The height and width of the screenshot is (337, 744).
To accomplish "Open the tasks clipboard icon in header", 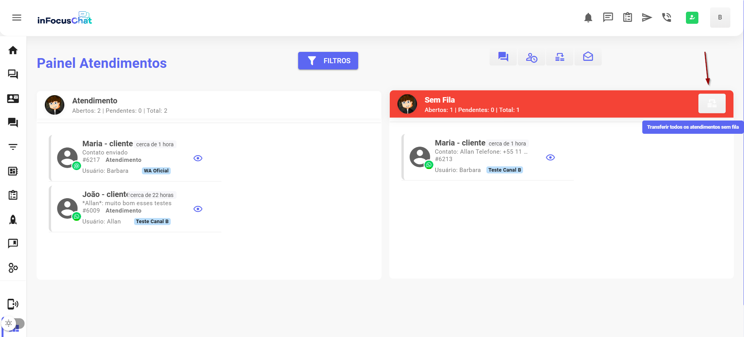I will coord(627,18).
